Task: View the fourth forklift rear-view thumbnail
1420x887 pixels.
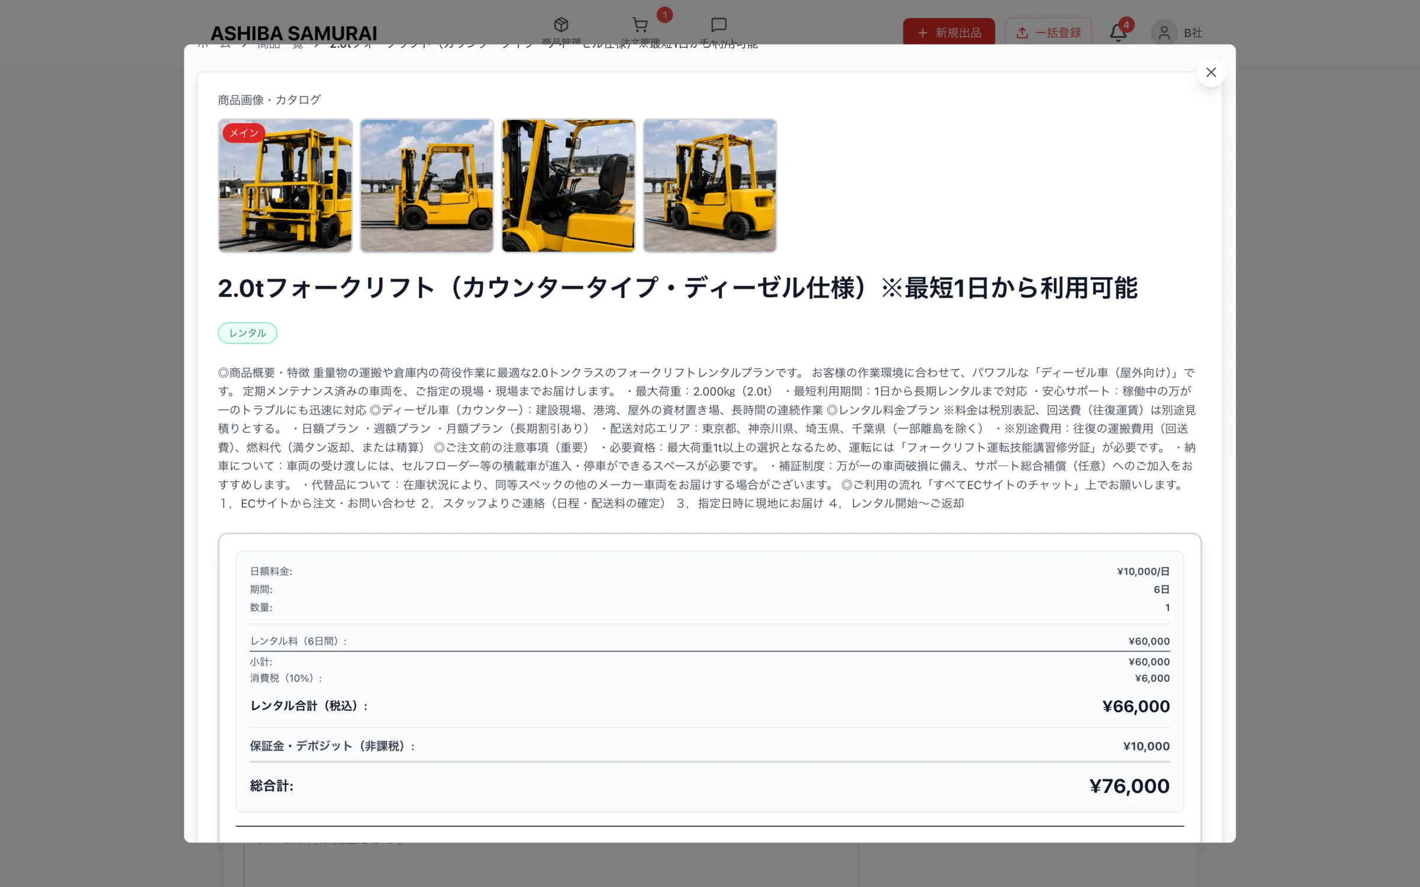Action: [710, 186]
